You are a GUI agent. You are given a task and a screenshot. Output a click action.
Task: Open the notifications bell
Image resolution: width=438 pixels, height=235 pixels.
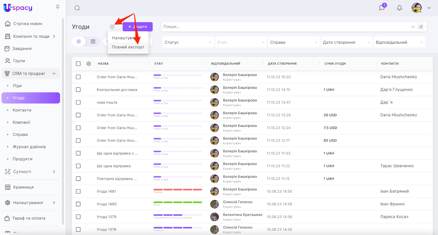point(399,8)
